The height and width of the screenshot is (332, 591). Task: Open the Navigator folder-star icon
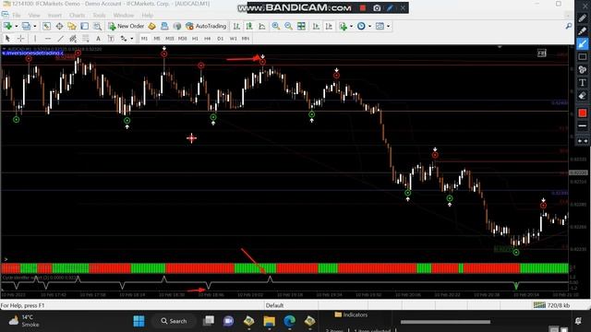point(72,26)
